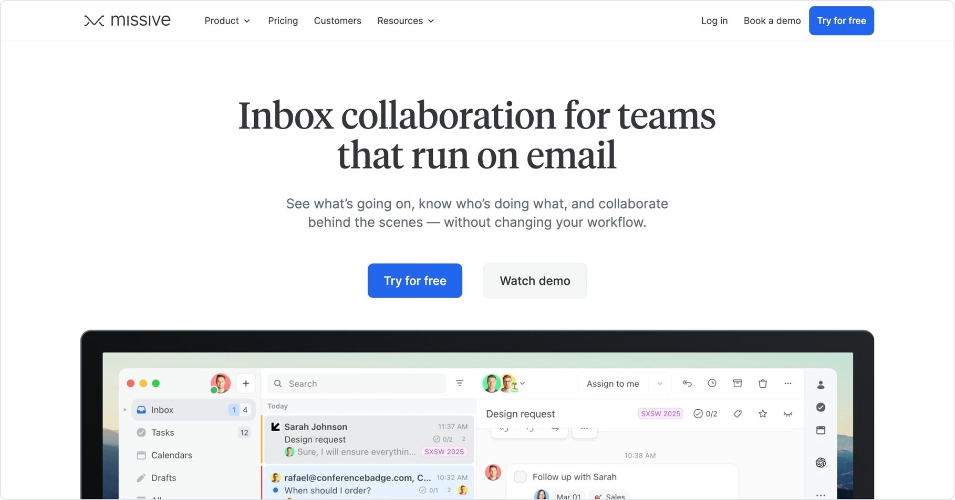Select the calendar icon in the right sidebar
Screen dimensions: 955x500
coord(821,430)
